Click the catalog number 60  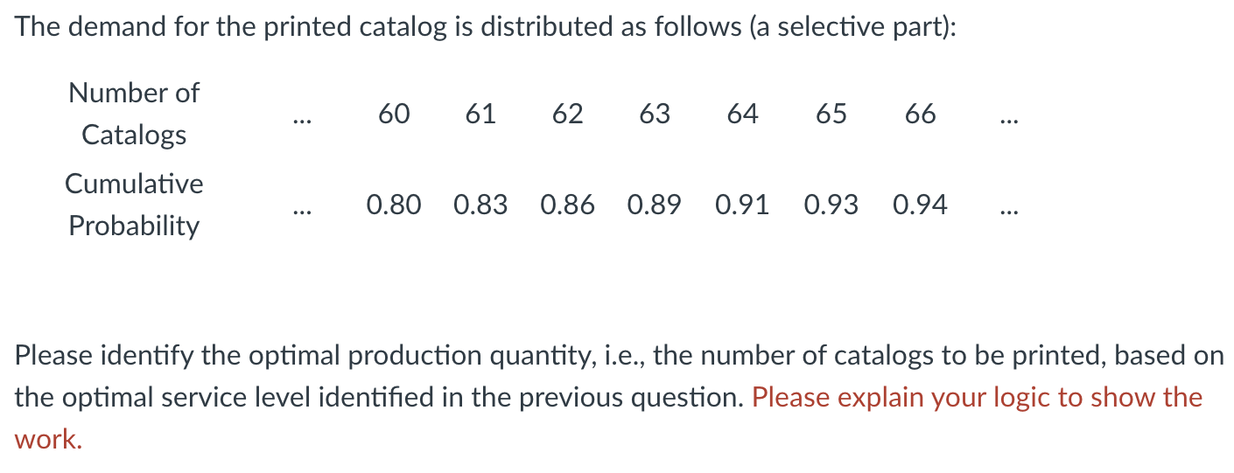[x=394, y=114]
